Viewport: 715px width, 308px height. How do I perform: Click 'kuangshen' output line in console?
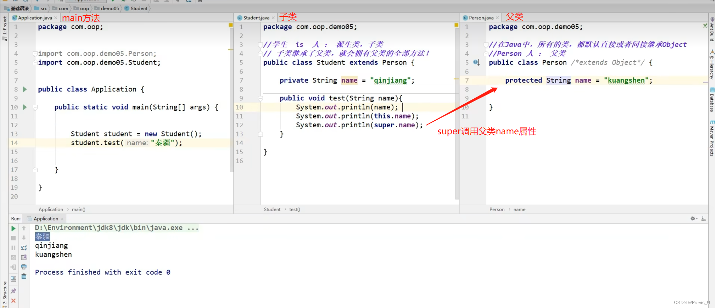tap(53, 255)
